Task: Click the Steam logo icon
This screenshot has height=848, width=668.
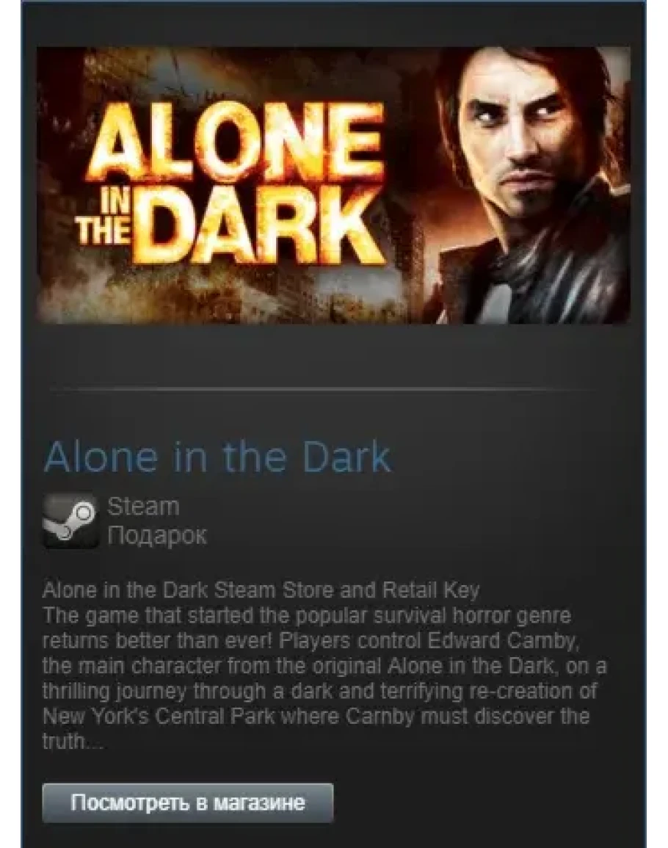Action: click(x=70, y=521)
